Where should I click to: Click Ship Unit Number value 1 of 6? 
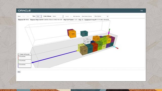(76, 20)
